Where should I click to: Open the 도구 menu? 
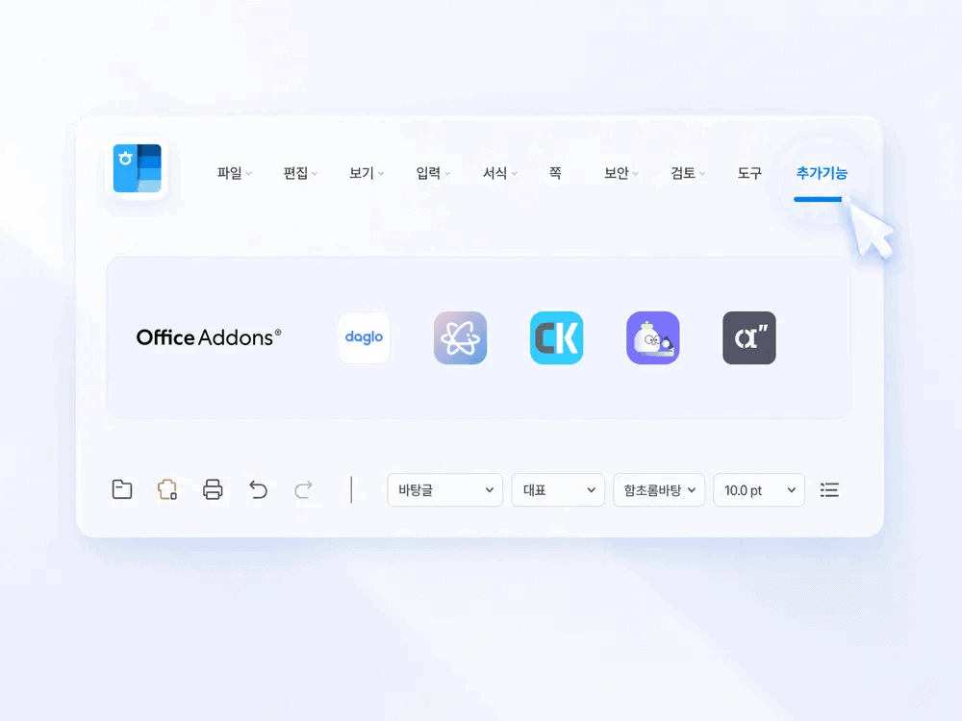pyautogui.click(x=749, y=173)
